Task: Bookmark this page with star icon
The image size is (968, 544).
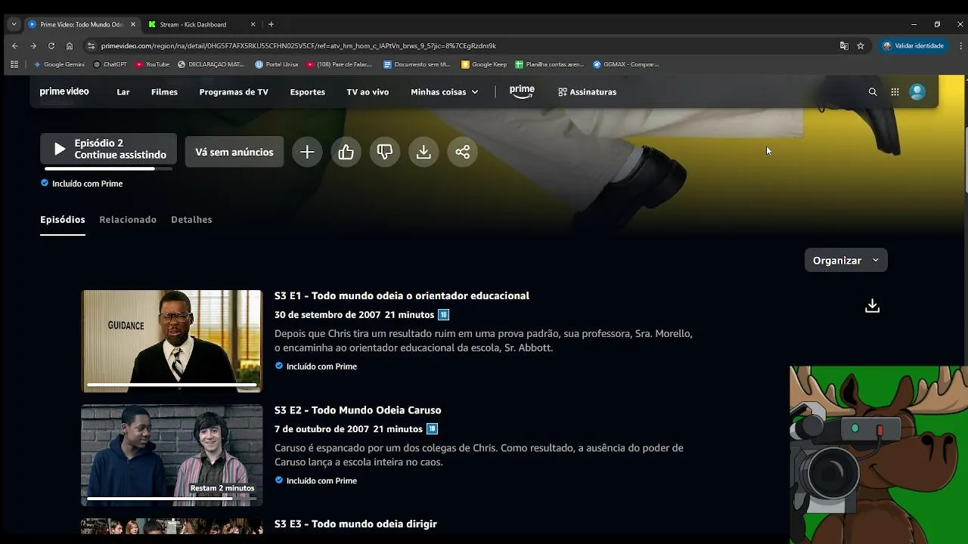Action: click(x=861, y=45)
